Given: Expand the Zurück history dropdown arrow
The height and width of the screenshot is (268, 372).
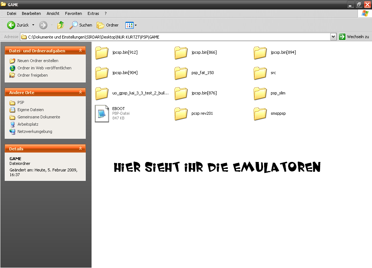Looking at the screenshot, I should (33, 25).
